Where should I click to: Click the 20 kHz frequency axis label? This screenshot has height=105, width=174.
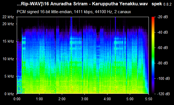8,24
